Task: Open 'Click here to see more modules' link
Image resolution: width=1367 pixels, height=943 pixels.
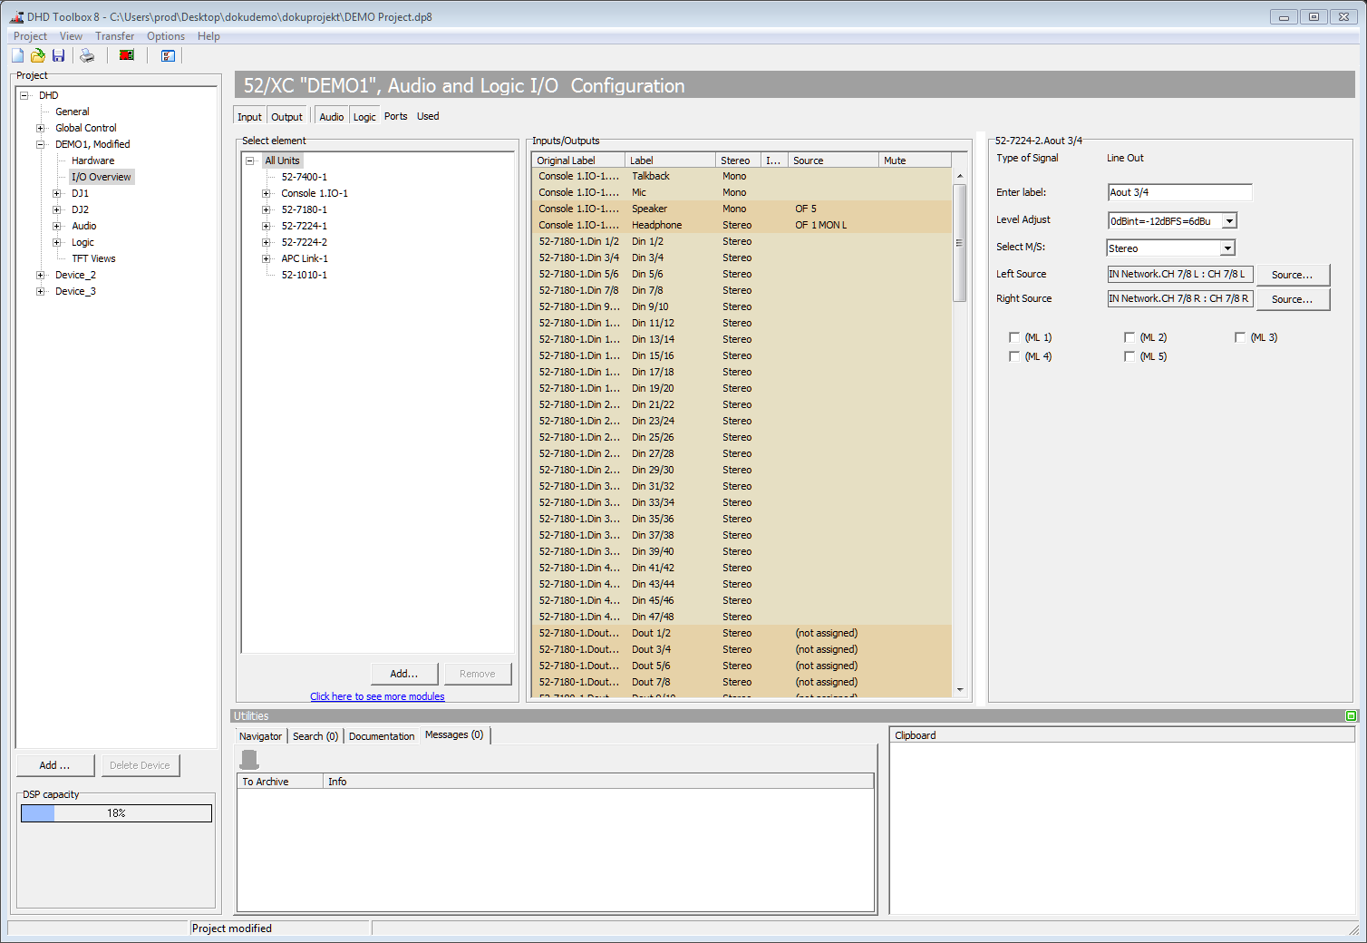Action: click(x=377, y=695)
